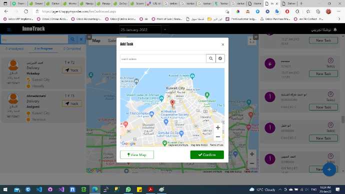The width and height of the screenshot is (345, 194).
Task: Click the red location marker on dialog map
Action: coord(172,103)
